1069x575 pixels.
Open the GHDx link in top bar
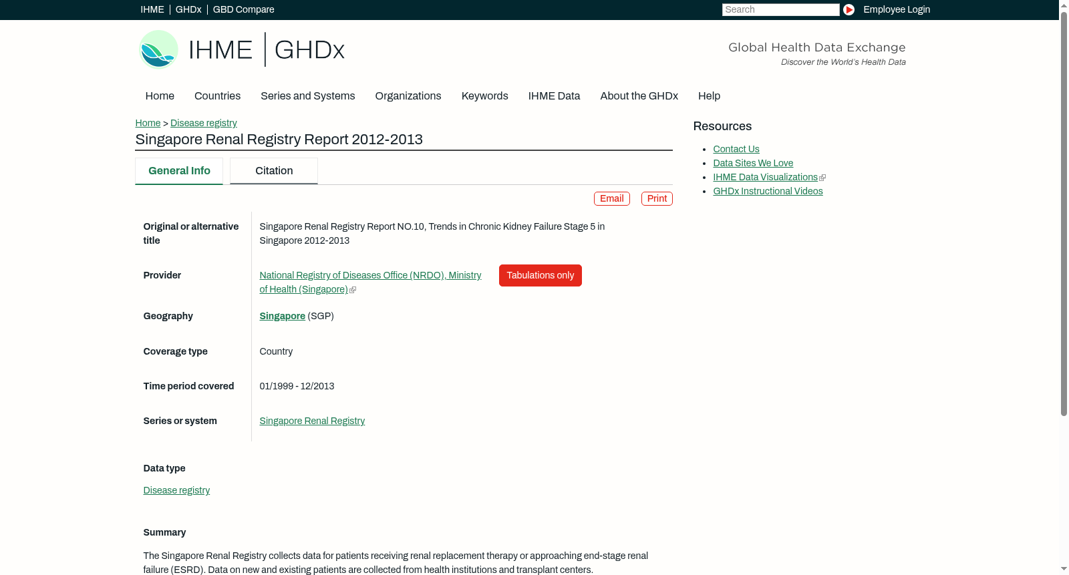click(x=188, y=9)
